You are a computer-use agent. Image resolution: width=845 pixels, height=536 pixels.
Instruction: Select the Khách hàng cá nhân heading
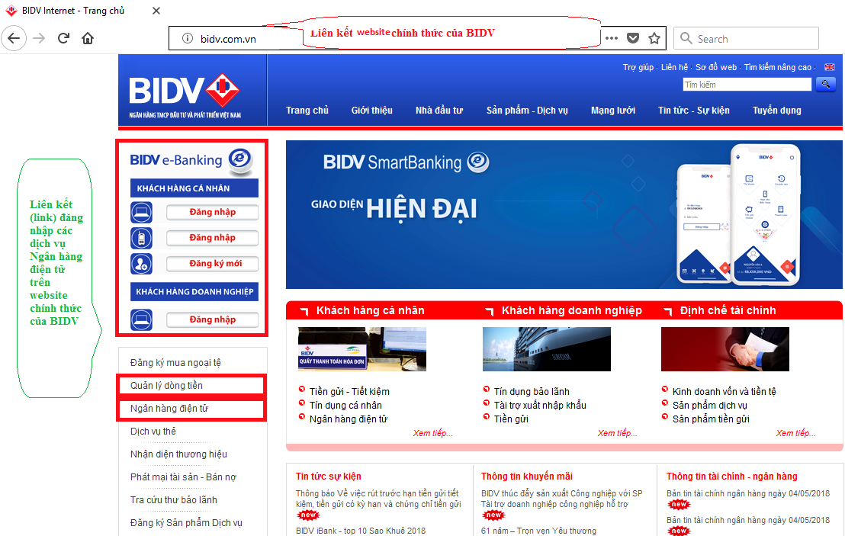[x=370, y=310]
